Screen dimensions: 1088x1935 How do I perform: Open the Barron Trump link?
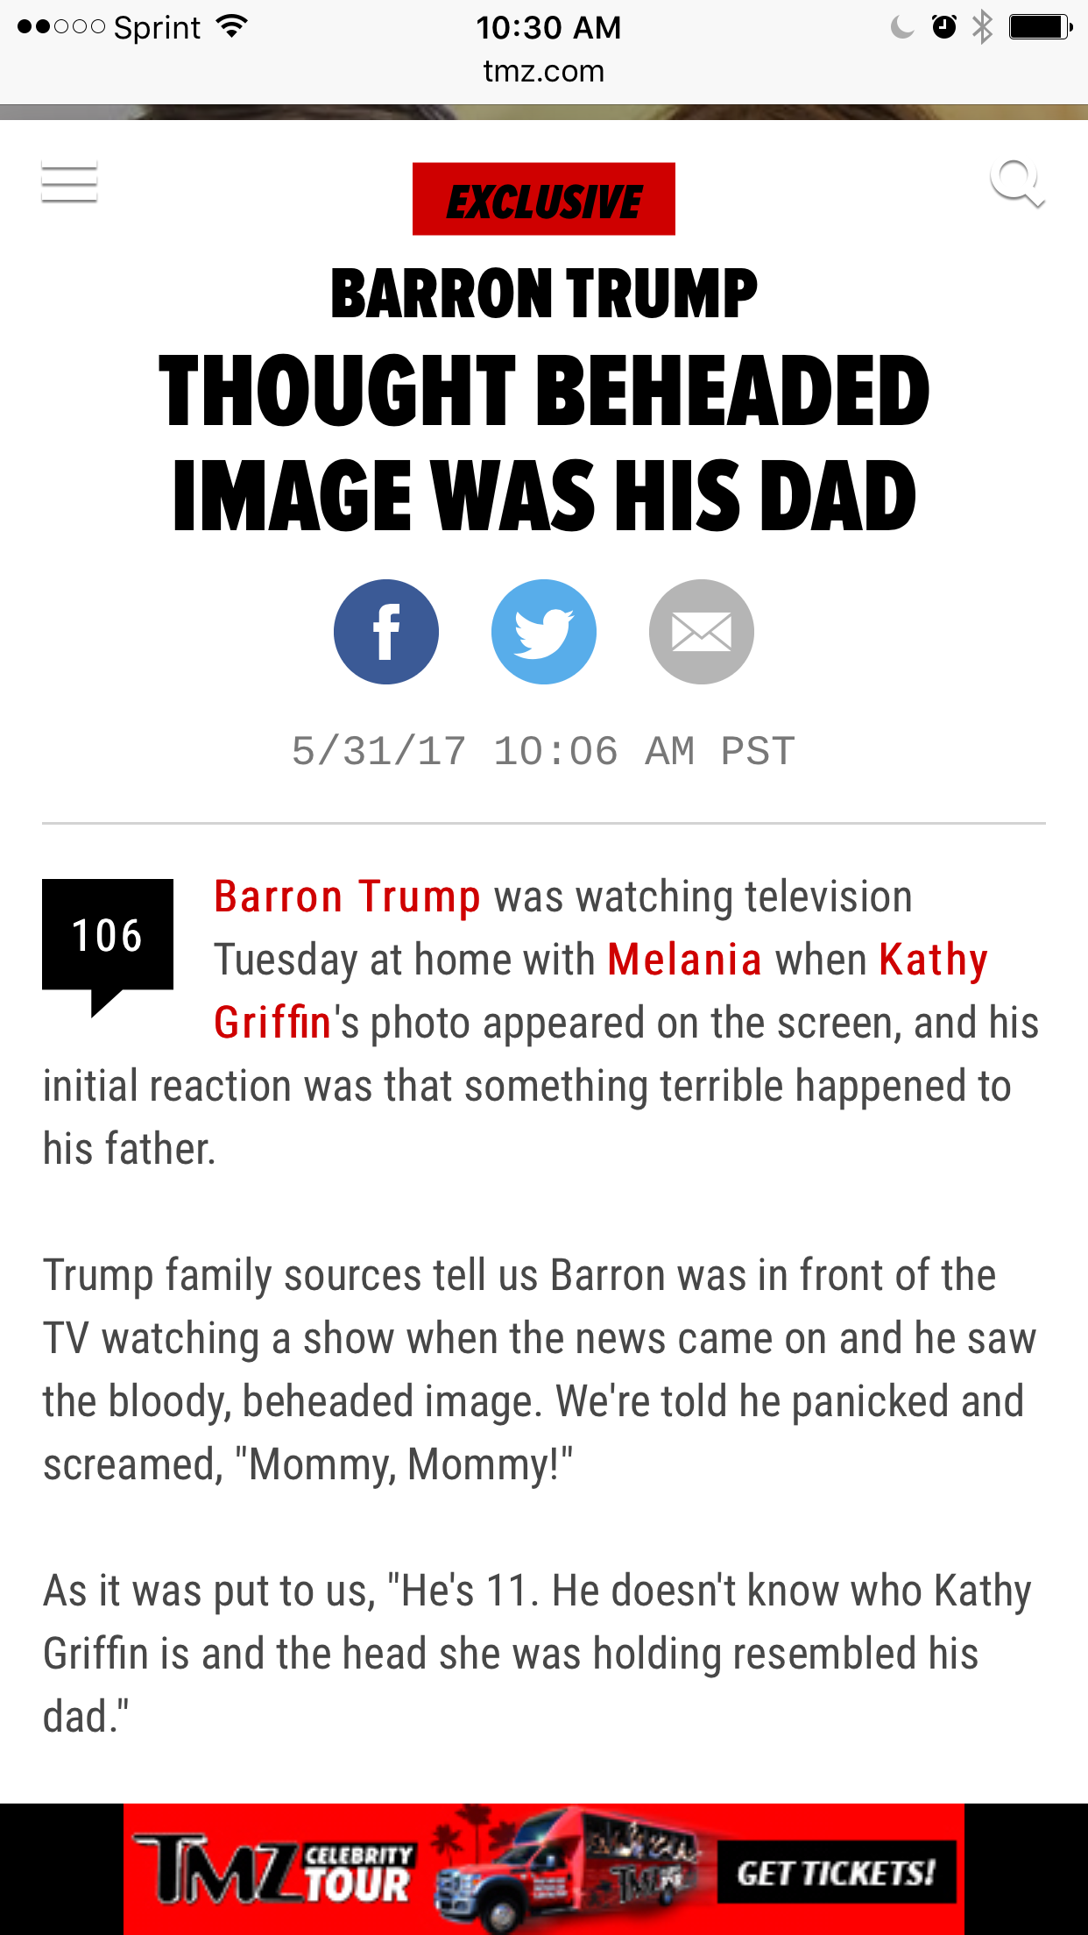[347, 897]
